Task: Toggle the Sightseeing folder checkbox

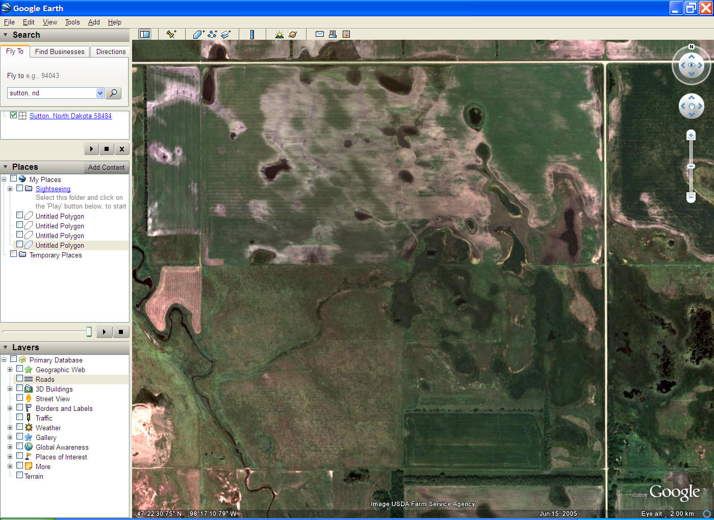Action: pos(19,188)
